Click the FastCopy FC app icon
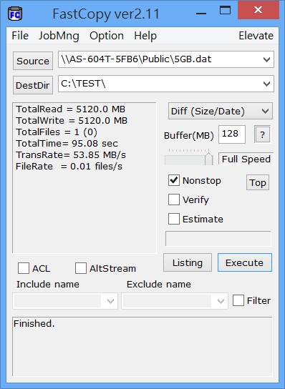Screen dimensions: 285x389 (x=15, y=14)
